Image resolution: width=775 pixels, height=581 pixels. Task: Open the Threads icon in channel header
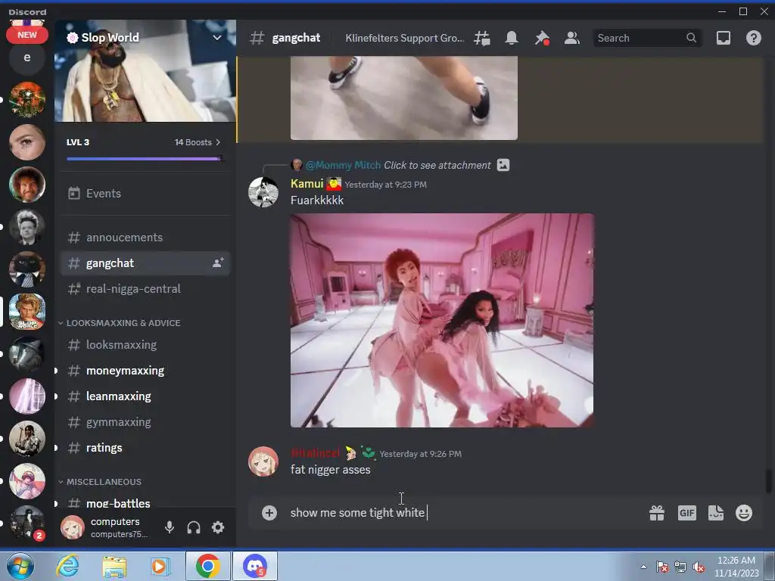[482, 38]
